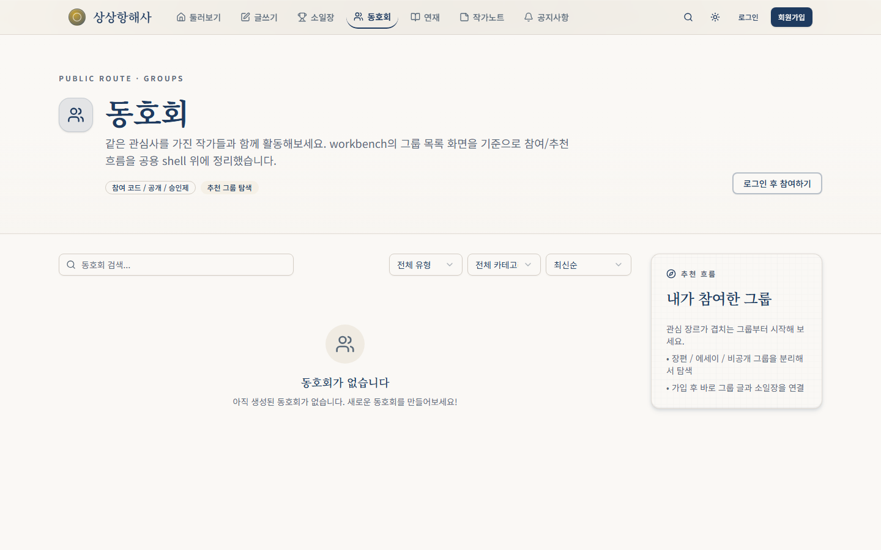Click the 아직 생성된 동호회가 없습니다 message
This screenshot has width=881, height=550.
click(345, 402)
